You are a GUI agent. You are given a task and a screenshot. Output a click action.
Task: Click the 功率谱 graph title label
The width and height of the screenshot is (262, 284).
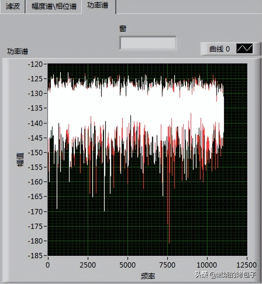tap(18, 52)
